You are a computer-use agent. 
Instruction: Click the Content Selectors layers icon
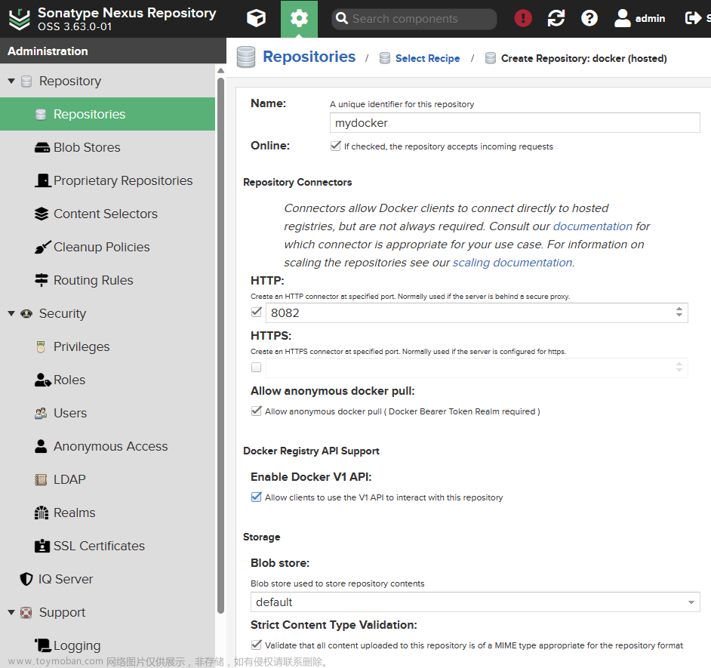(x=42, y=214)
